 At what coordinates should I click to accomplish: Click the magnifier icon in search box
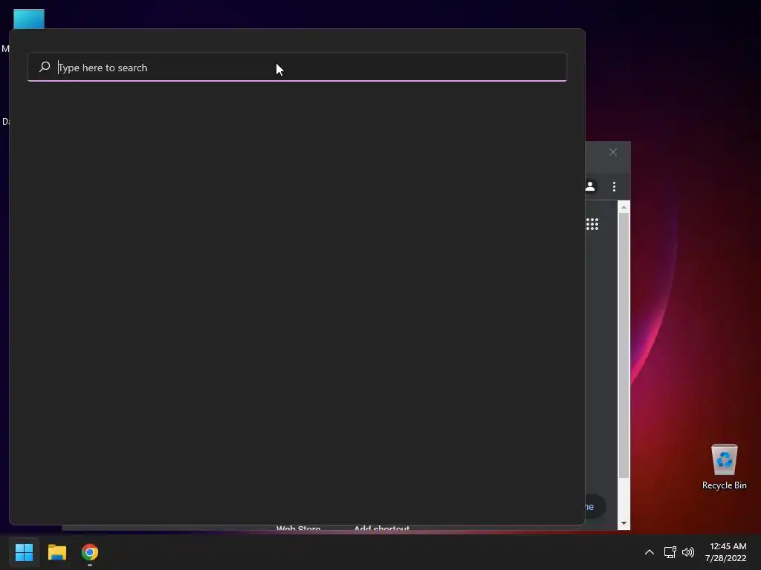(x=45, y=67)
